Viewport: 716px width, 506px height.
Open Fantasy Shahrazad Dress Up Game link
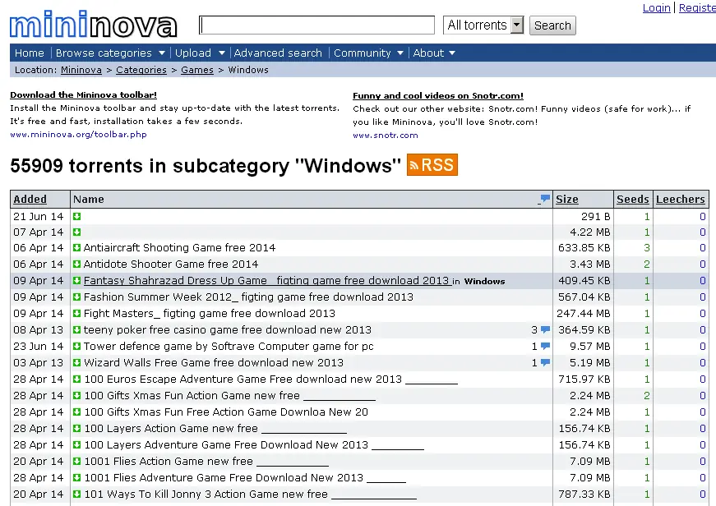[266, 281]
